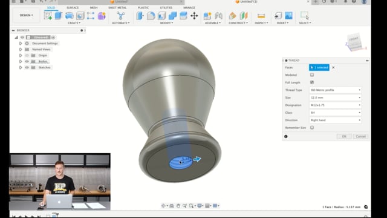Cancel the Thread dialog
This screenshot has width=387, height=218.
tap(360, 136)
